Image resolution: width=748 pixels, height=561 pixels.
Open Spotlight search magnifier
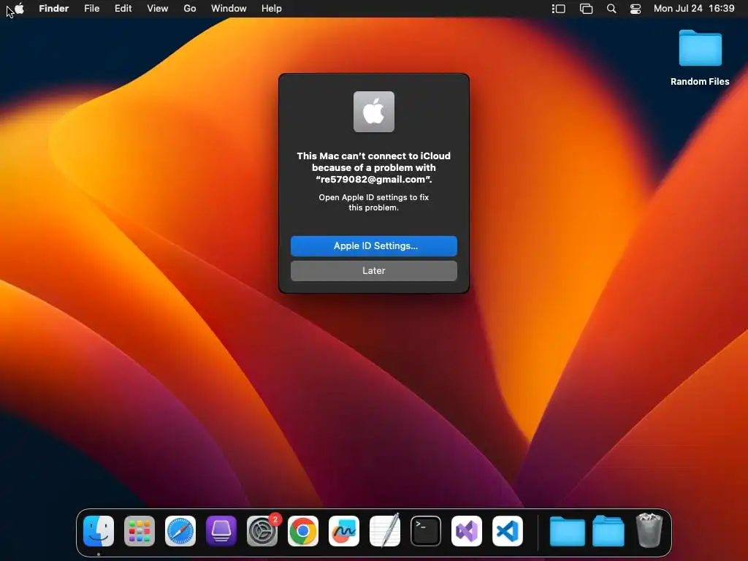pyautogui.click(x=611, y=9)
